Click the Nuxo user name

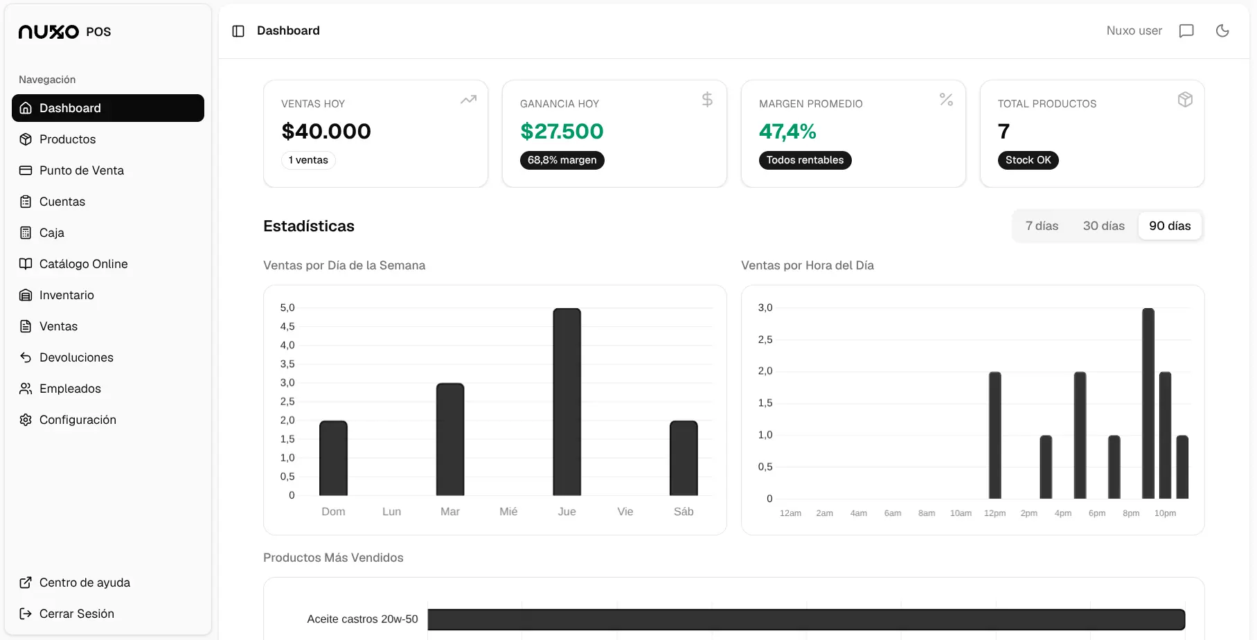1134,31
